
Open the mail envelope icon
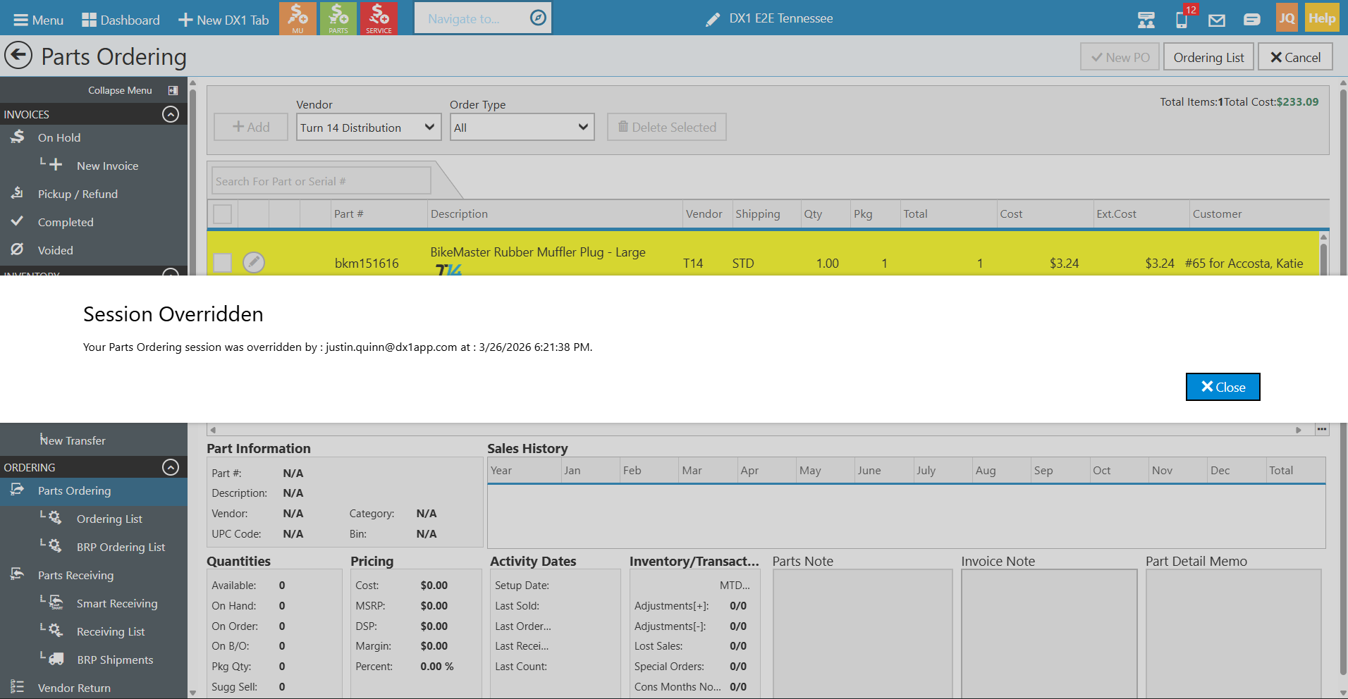(1217, 20)
